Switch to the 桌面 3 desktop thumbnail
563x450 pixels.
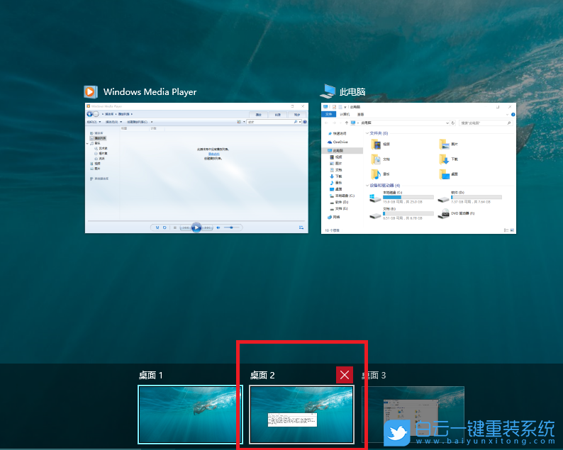(413, 414)
